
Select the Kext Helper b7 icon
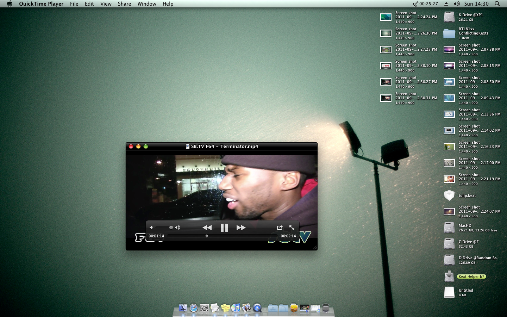point(449,276)
